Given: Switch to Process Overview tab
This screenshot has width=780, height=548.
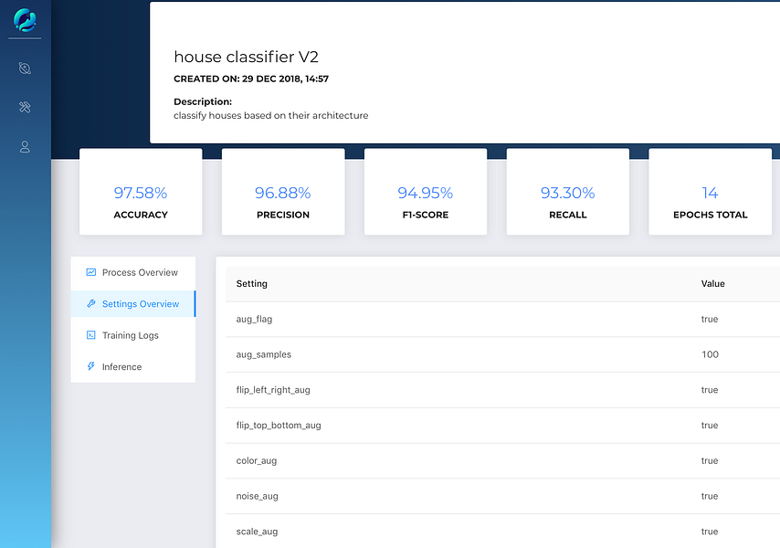Looking at the screenshot, I should [132, 272].
